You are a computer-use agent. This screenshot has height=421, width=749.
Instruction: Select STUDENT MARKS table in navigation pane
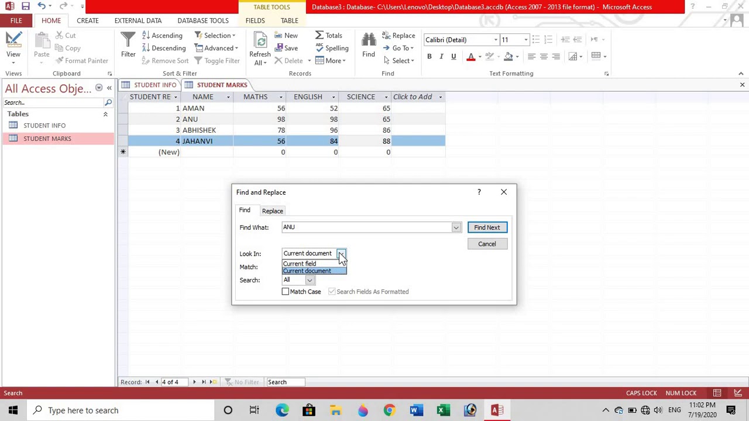pos(59,139)
